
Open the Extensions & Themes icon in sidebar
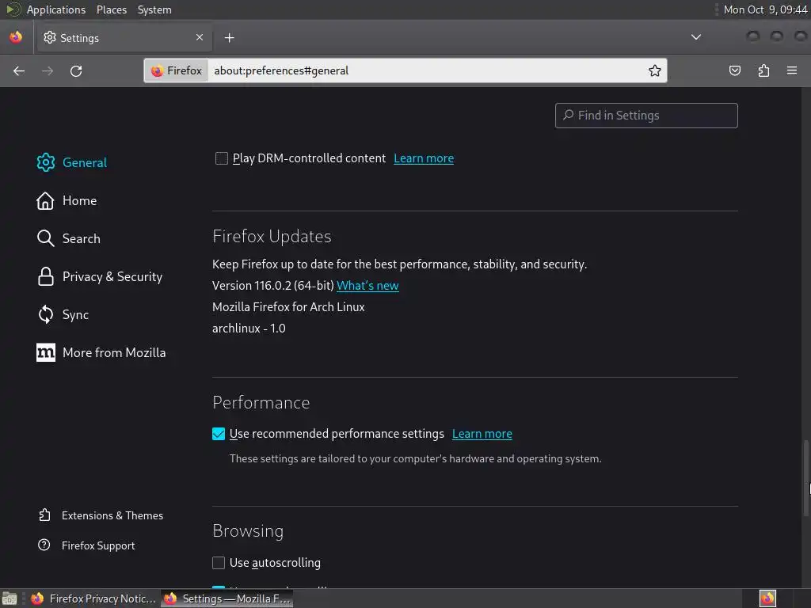(44, 515)
